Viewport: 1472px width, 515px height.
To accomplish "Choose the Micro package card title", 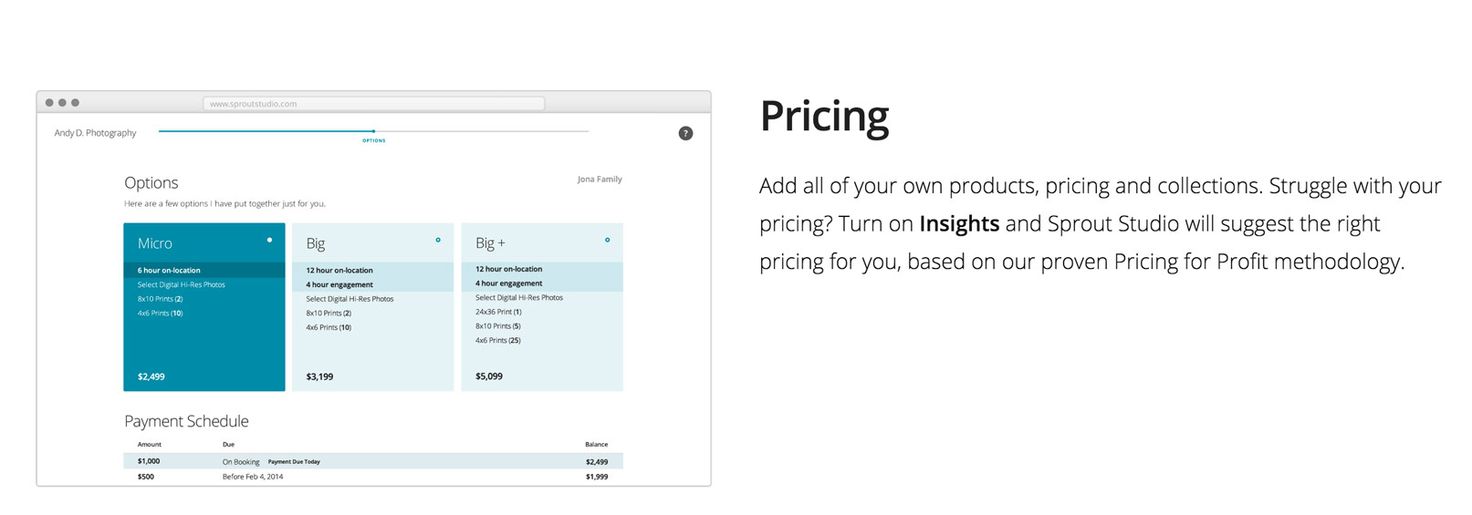I will pyautogui.click(x=155, y=243).
